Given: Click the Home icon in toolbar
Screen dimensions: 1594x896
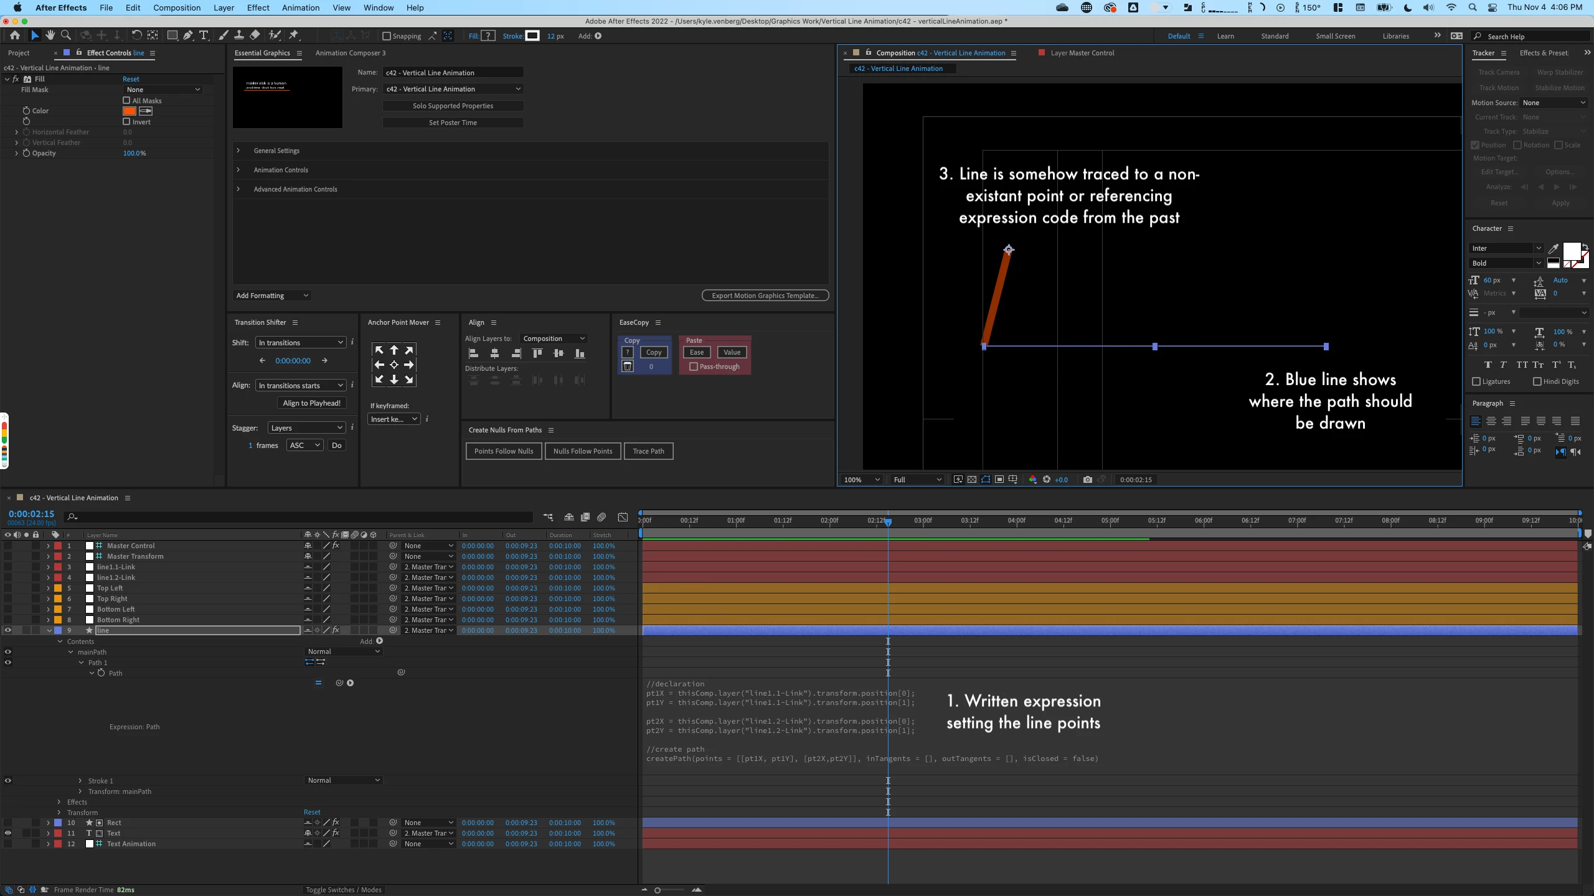Looking at the screenshot, I should tap(15, 35).
